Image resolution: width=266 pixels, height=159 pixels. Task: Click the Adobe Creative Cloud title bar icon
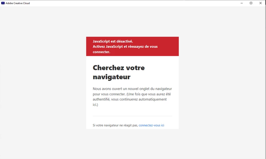[3, 3]
